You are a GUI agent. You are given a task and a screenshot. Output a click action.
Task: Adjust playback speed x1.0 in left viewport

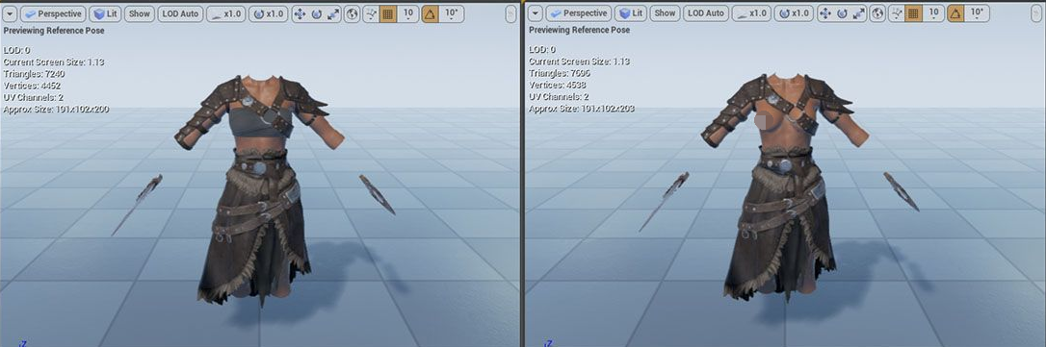[x=226, y=13]
